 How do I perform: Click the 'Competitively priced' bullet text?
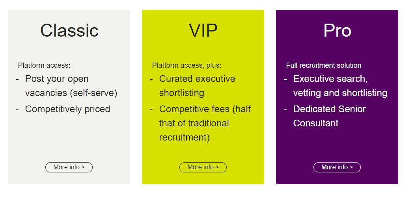click(67, 109)
